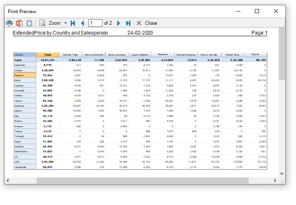Click the Print icon in toolbar
Screen dimensions: 296x205
pos(9,23)
